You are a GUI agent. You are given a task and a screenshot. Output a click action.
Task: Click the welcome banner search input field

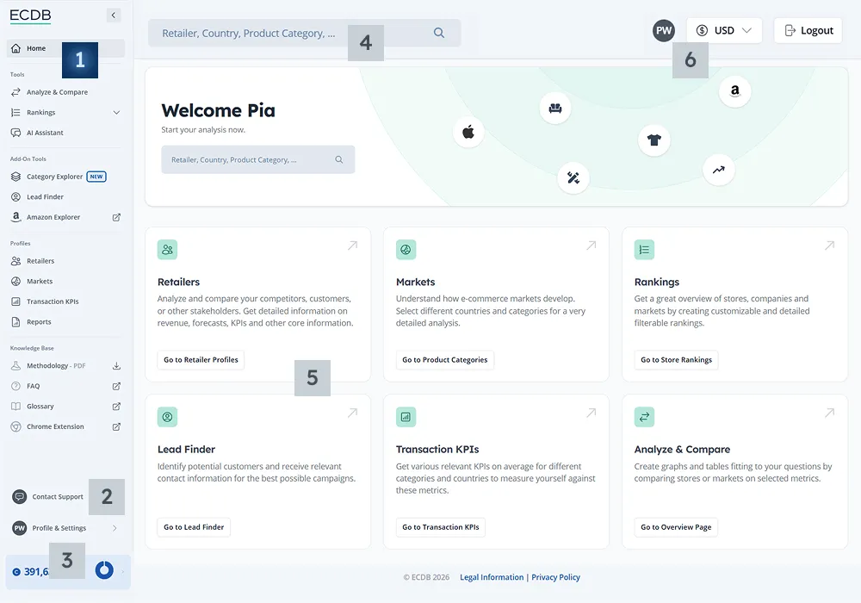(250, 160)
